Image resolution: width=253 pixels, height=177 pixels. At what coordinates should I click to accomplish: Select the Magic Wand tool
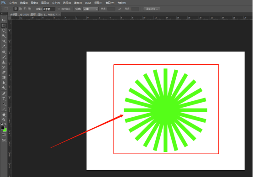(4, 36)
